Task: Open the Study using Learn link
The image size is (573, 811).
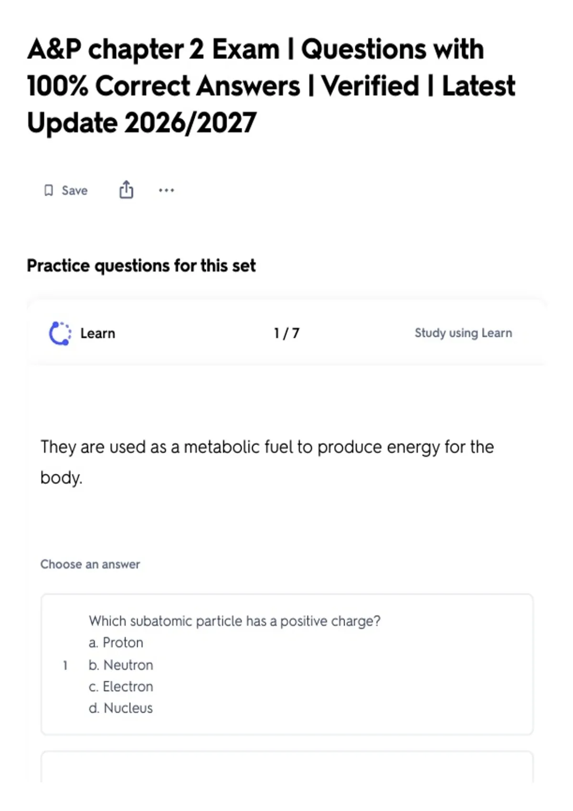Action: pyautogui.click(x=463, y=333)
